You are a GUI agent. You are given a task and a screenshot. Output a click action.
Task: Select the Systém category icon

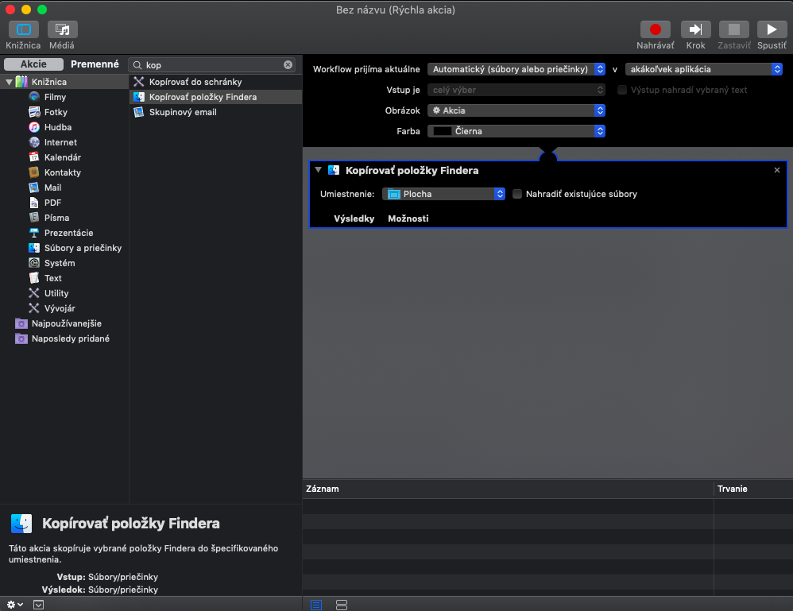[x=34, y=263]
